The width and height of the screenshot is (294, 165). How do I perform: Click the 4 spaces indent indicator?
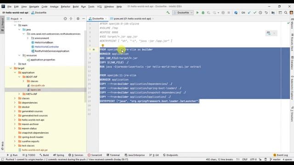point(287,159)
